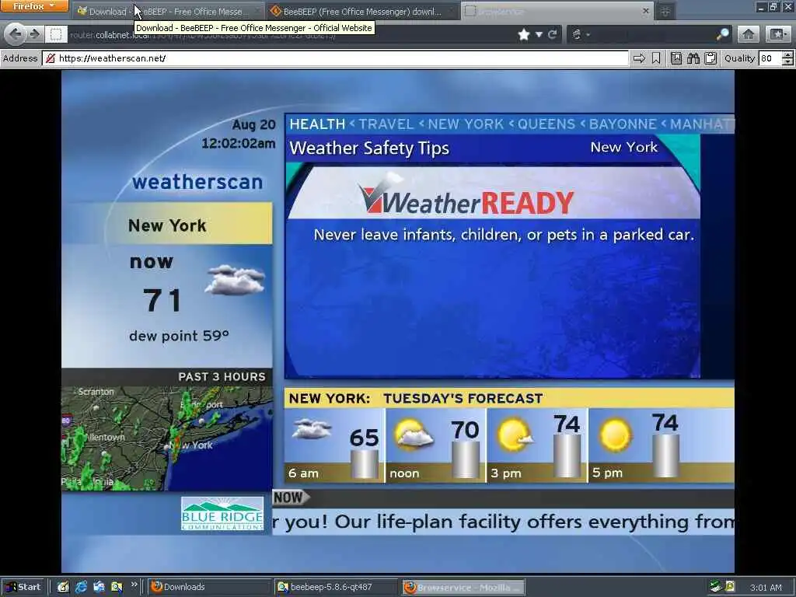This screenshot has width=796, height=597.
Task: Click the network system tray icon
Action: (x=716, y=587)
